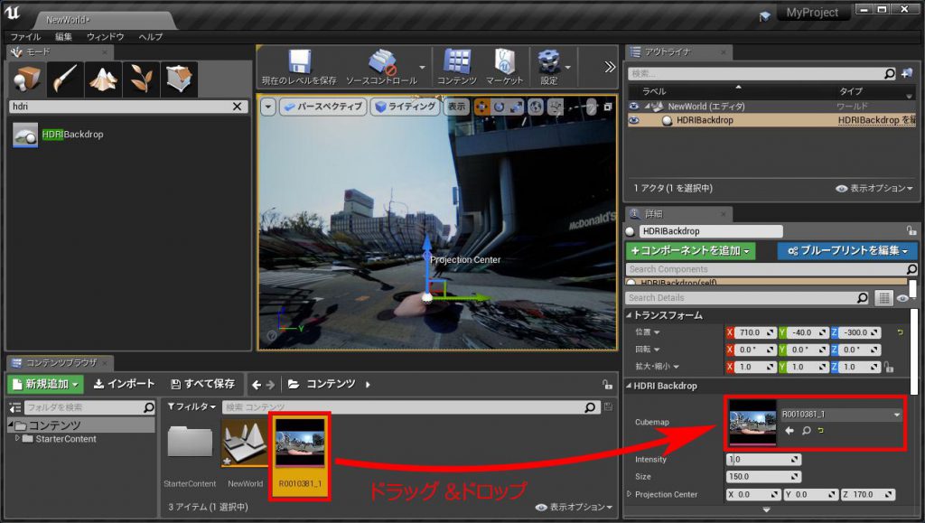This screenshot has height=523, width=925.
Task: Click the Intensity value field
Action: point(763,460)
